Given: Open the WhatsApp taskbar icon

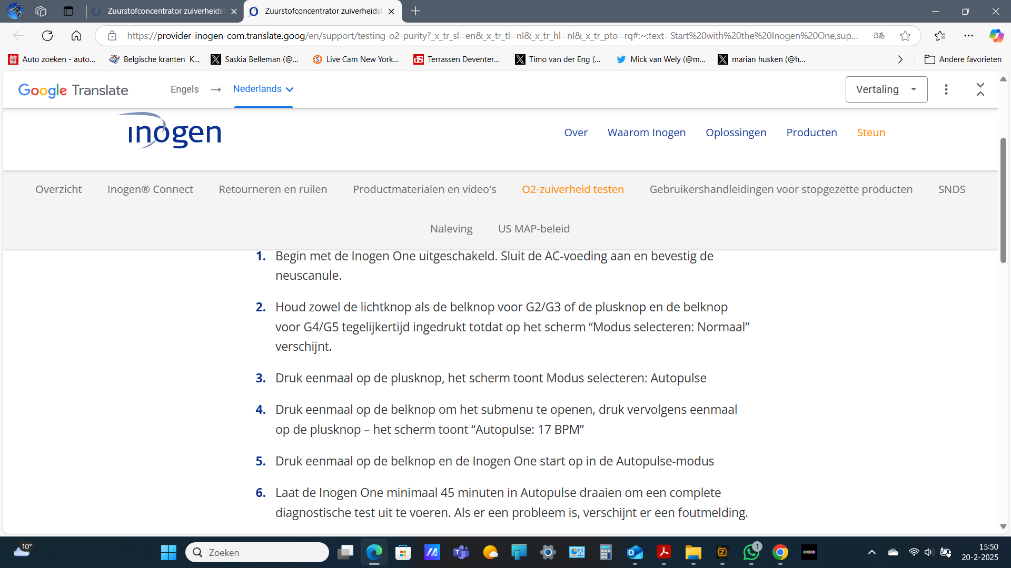Looking at the screenshot, I should [751, 552].
